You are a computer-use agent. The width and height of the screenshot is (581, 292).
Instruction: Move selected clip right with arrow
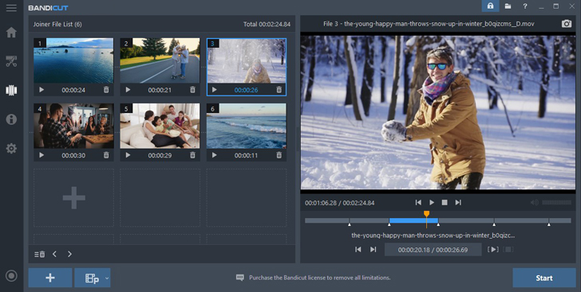tap(69, 255)
